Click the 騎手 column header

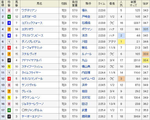[x=88, y=4]
